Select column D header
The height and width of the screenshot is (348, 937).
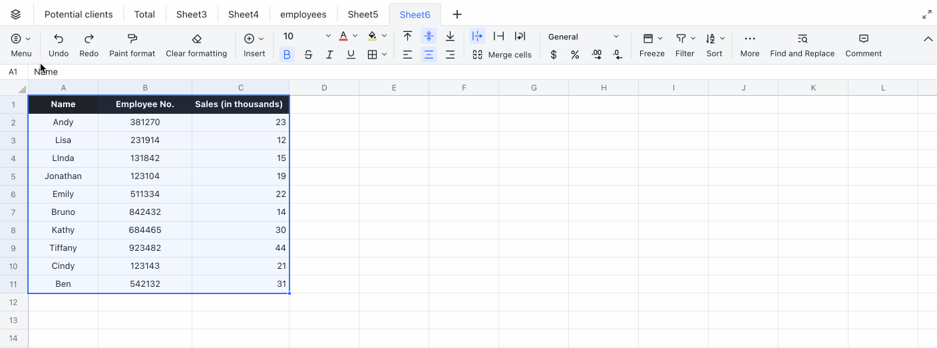point(324,88)
